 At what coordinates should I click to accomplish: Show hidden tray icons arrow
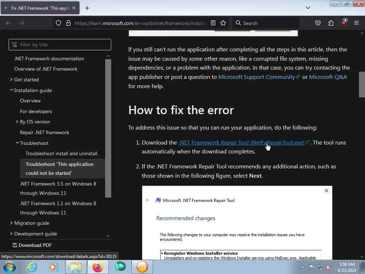click(303, 267)
